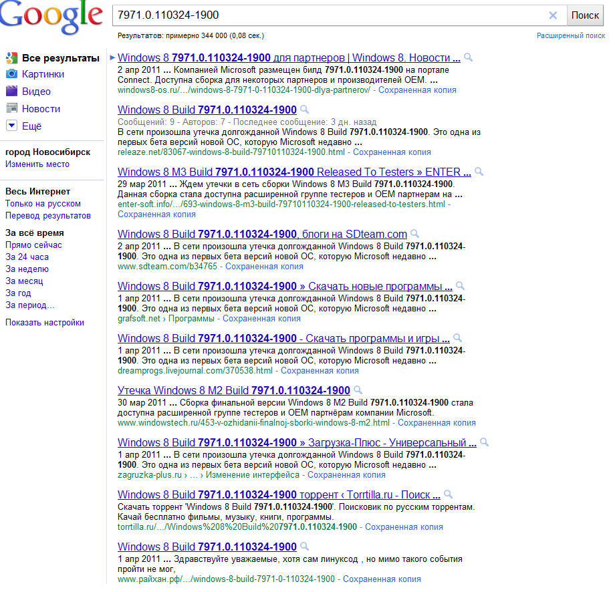Open Windows 8 M3 Build Released To Testers

click(294, 172)
